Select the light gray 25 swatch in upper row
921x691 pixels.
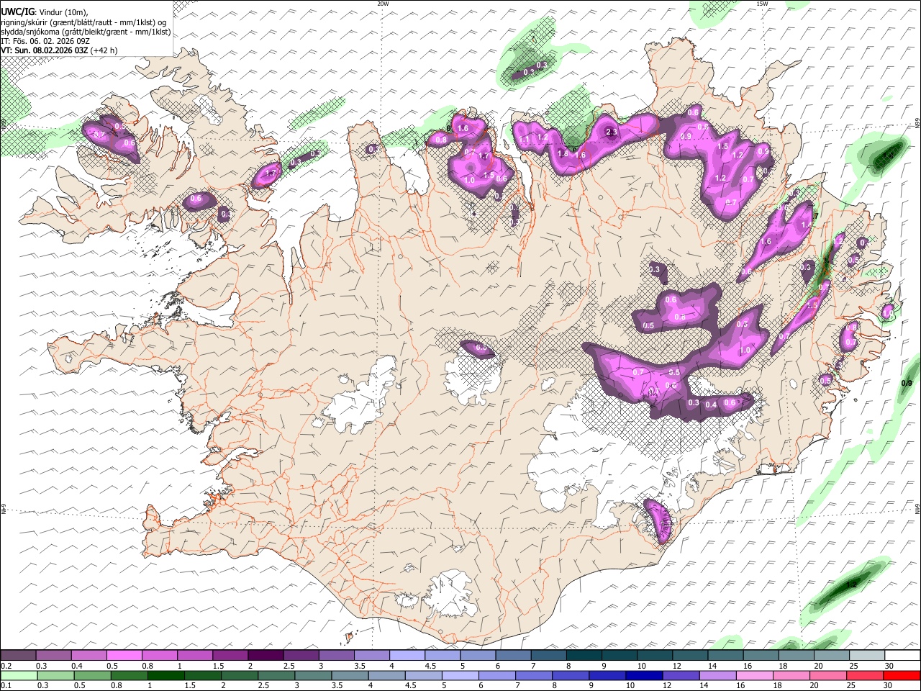point(866,655)
